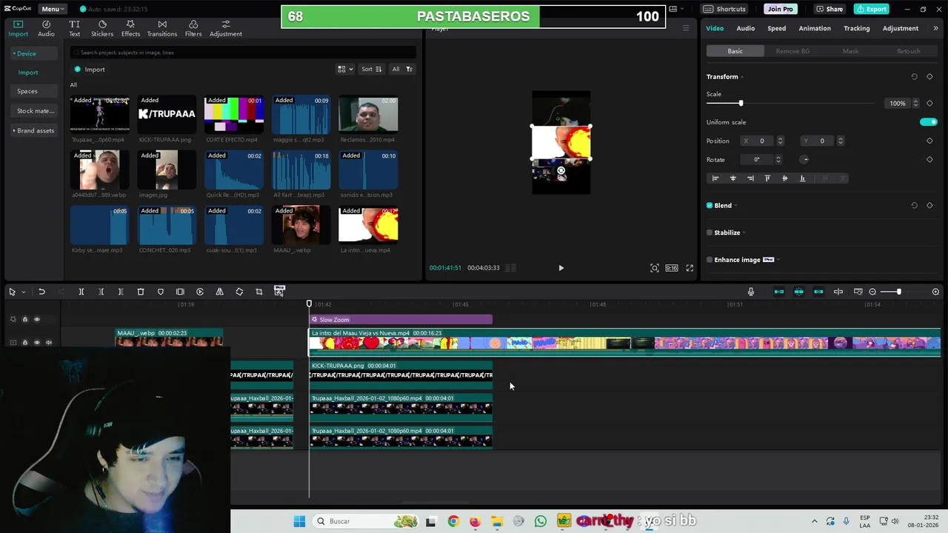Enable the Enhance image checkbox
948x533 pixels.
[x=710, y=260]
